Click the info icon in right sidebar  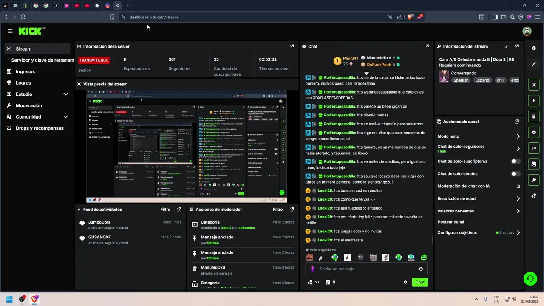[x=534, y=48]
